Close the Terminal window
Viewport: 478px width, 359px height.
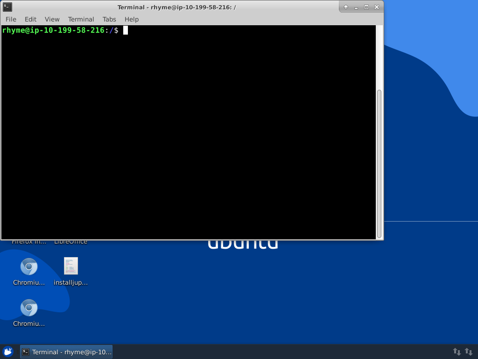click(x=377, y=7)
